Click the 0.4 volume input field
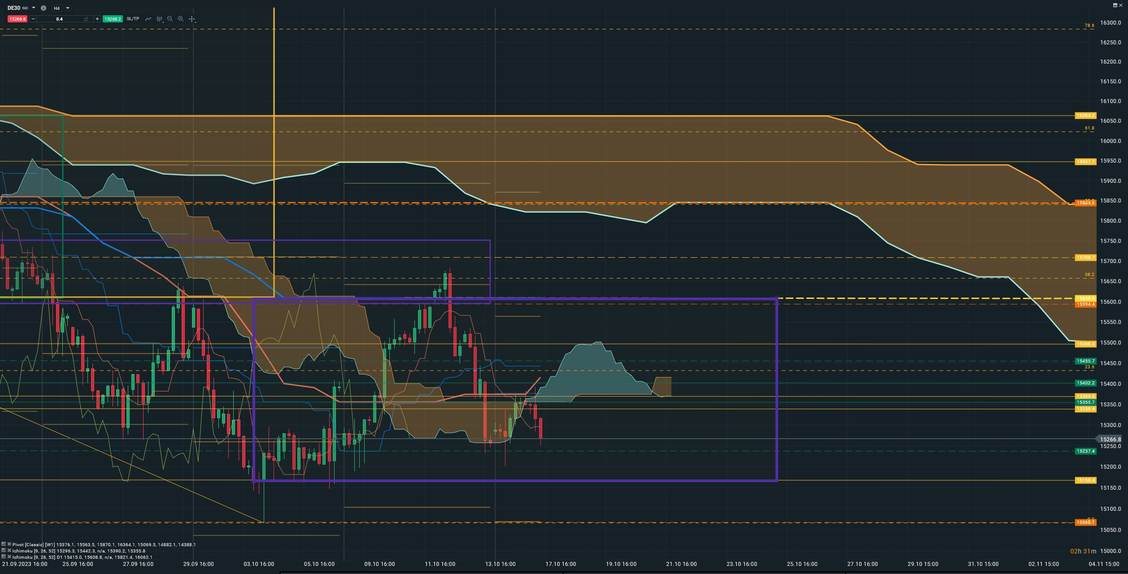1128x574 pixels. tap(59, 19)
